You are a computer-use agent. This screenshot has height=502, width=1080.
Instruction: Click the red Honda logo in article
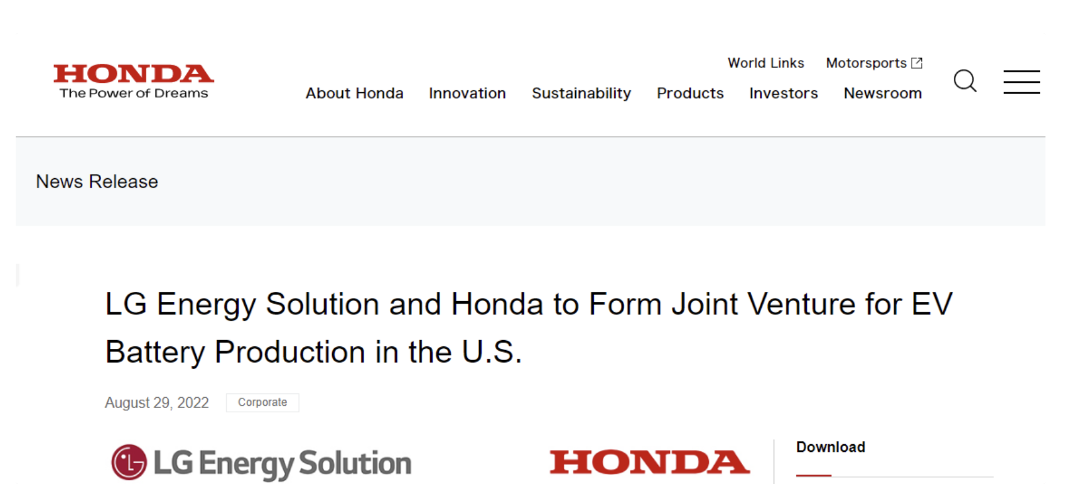pos(649,462)
